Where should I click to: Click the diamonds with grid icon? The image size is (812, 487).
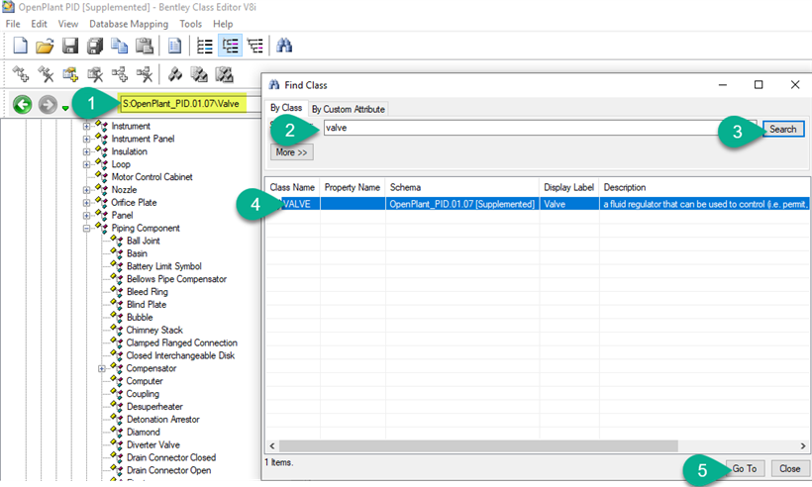pyautogui.click(x=224, y=74)
